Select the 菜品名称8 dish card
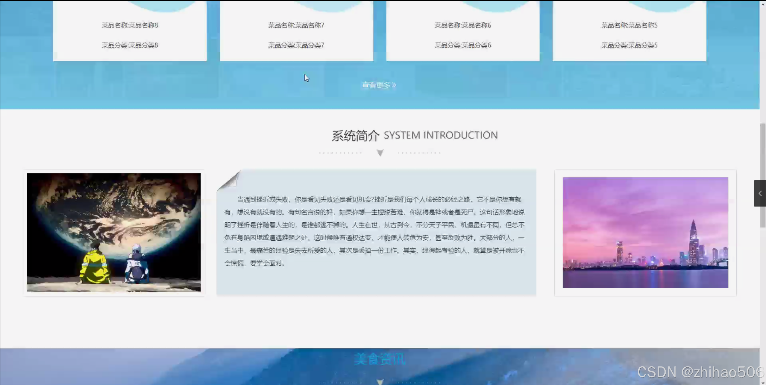This screenshot has width=766, height=385. coord(130,25)
